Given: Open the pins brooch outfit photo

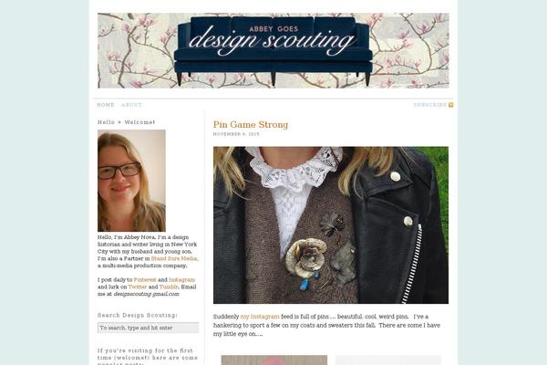Looking at the screenshot, I should (x=331, y=225).
